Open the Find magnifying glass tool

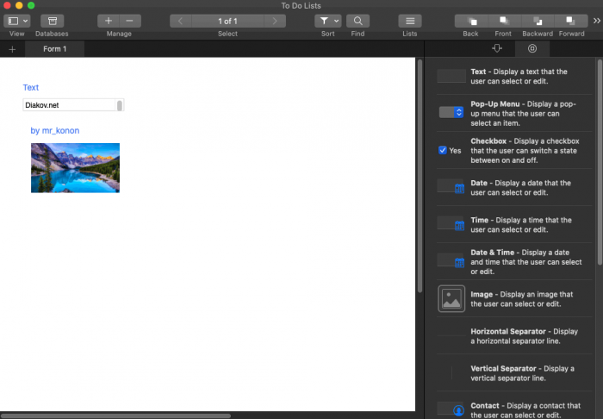click(x=357, y=21)
